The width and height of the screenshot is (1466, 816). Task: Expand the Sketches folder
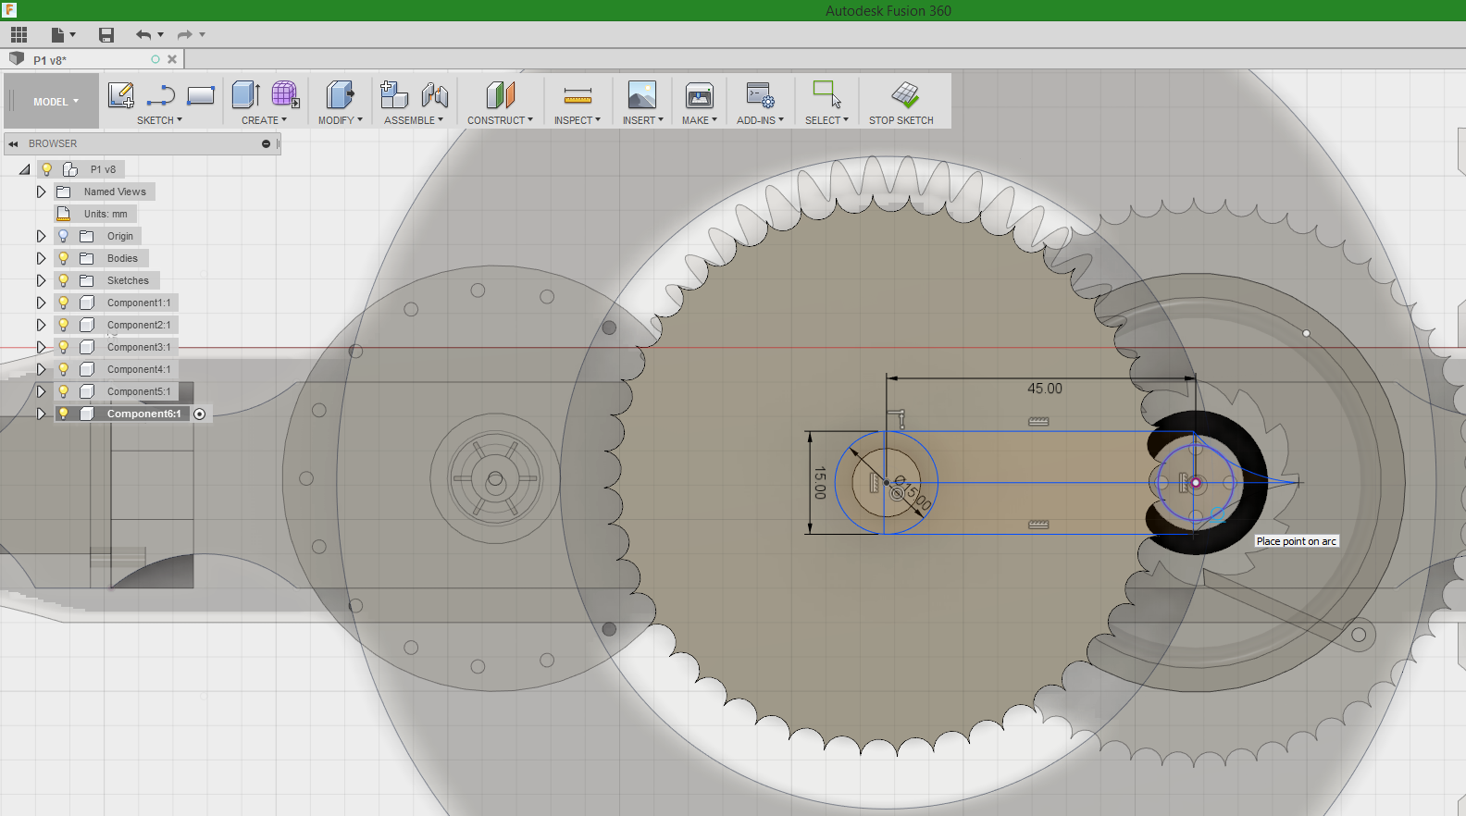point(41,280)
